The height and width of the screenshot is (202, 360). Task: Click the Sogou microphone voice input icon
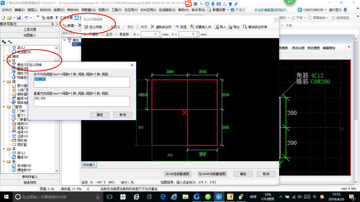tap(213, 4)
